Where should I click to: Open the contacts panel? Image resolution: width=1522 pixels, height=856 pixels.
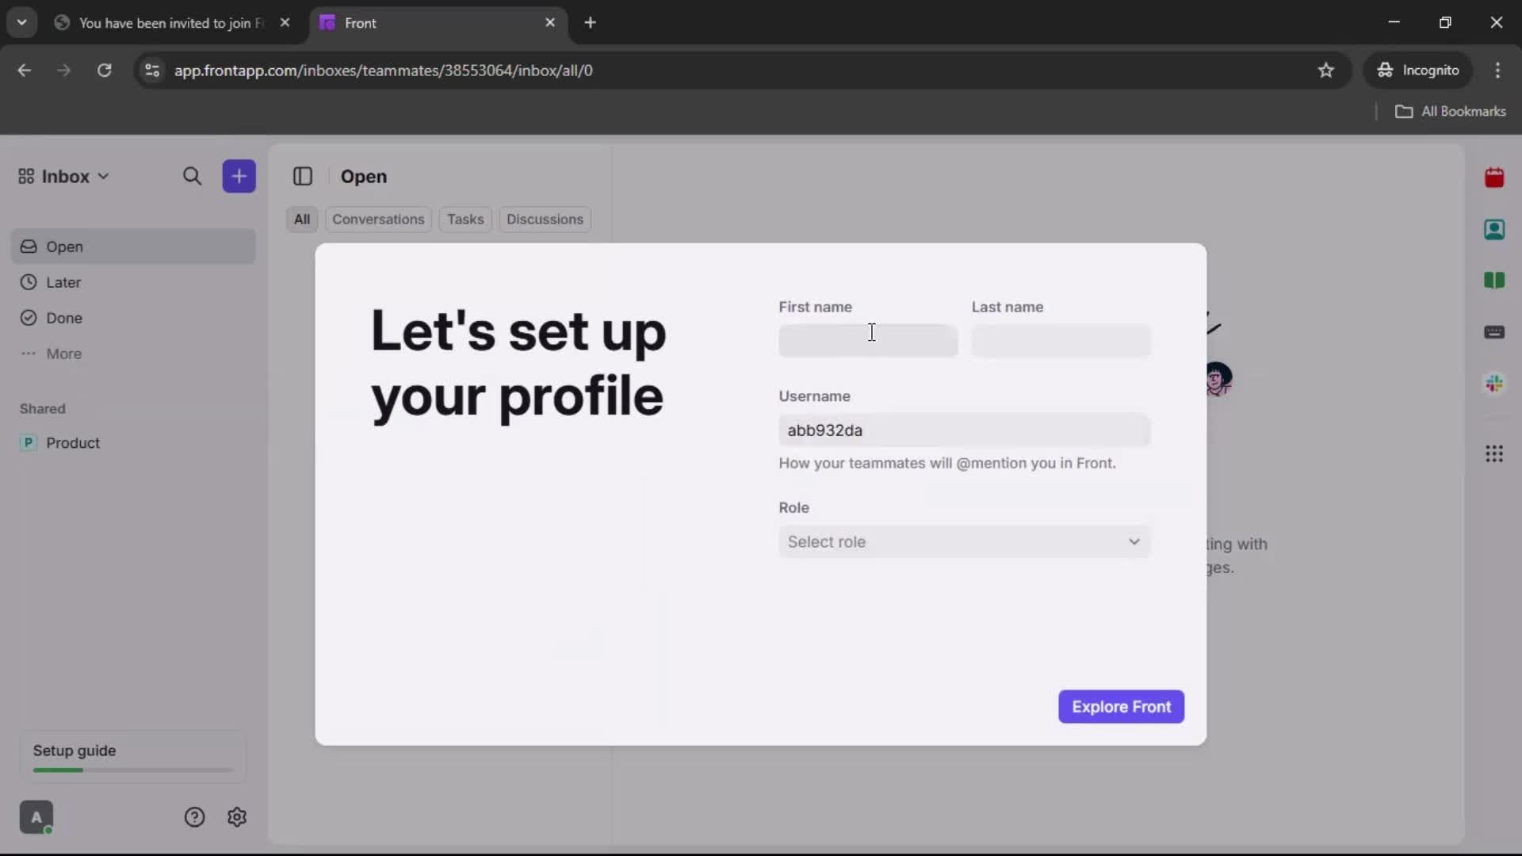click(1495, 230)
